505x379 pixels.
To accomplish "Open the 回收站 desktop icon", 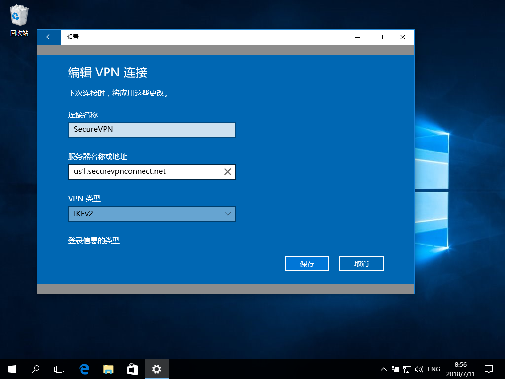I will 19,21.
